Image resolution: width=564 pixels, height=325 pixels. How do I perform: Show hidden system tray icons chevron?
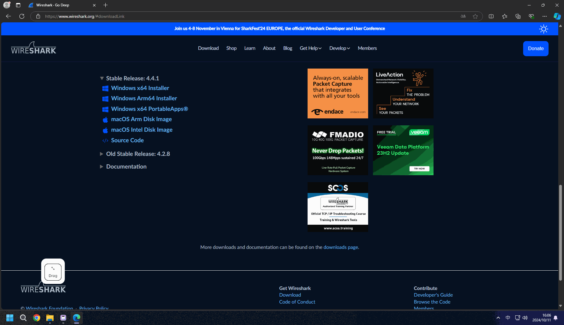[498, 318]
